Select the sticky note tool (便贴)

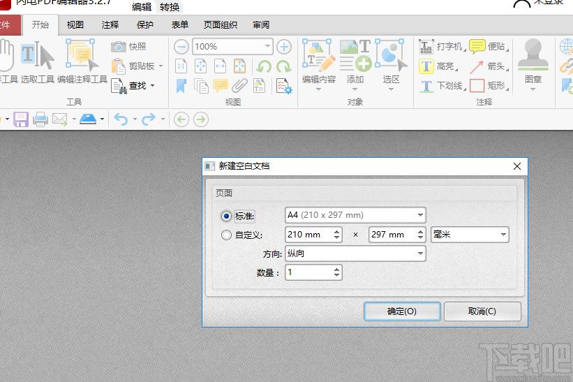coord(489,47)
